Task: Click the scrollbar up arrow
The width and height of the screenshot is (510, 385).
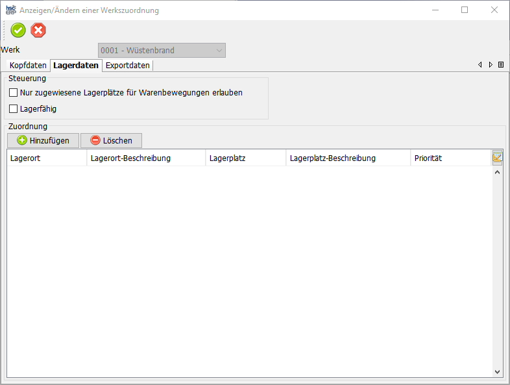Action: (498, 173)
